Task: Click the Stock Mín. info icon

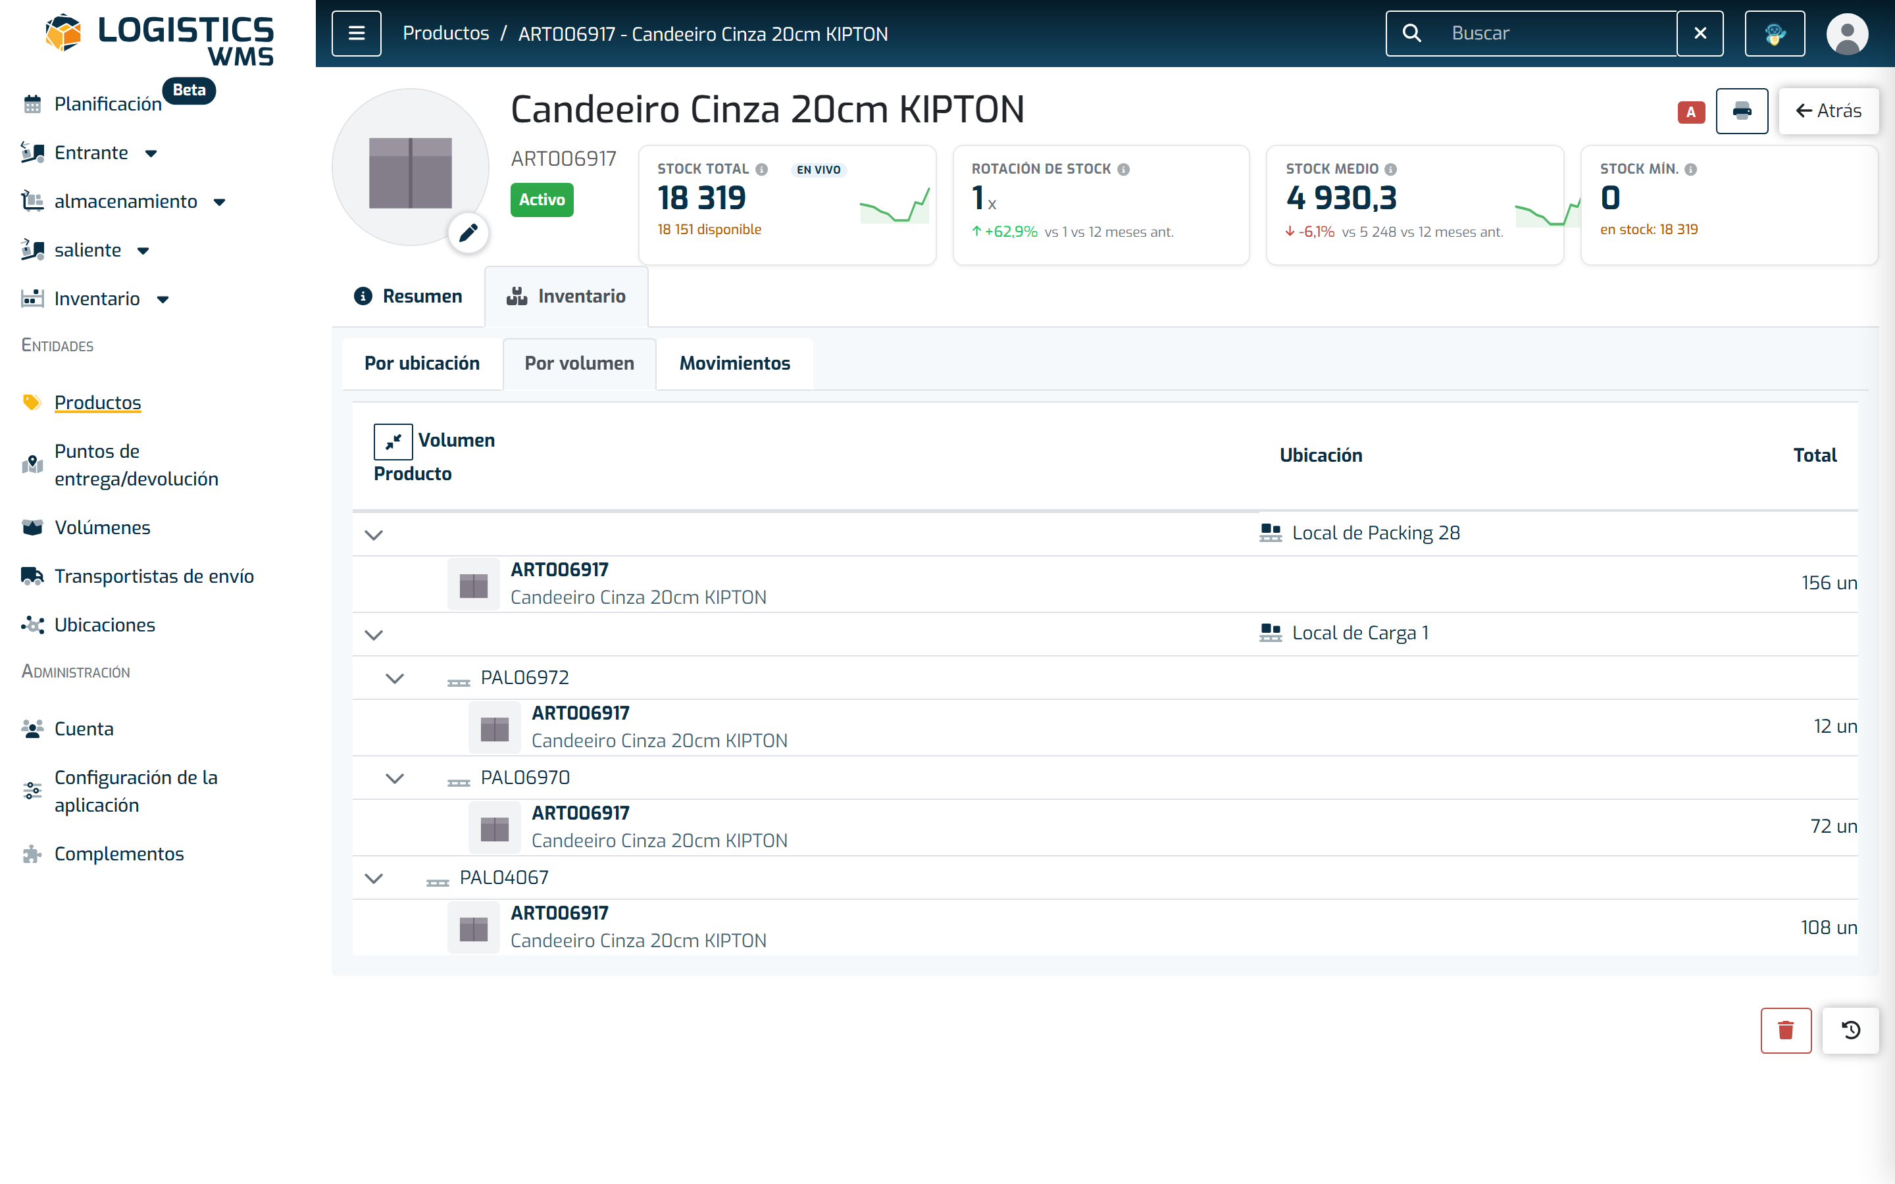Action: (1690, 169)
